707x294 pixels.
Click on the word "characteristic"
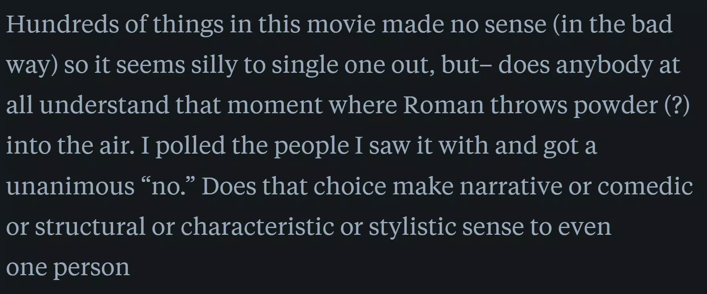pyautogui.click(x=257, y=226)
